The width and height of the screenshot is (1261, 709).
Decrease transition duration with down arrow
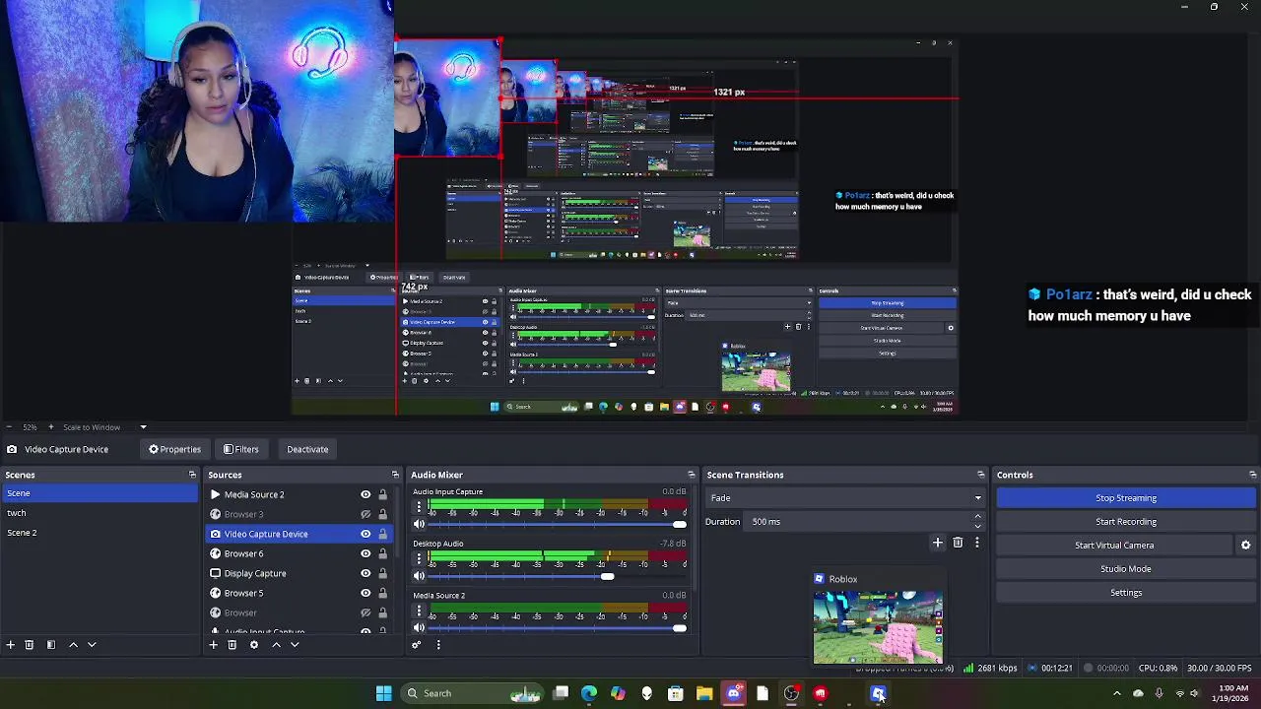pos(977,526)
